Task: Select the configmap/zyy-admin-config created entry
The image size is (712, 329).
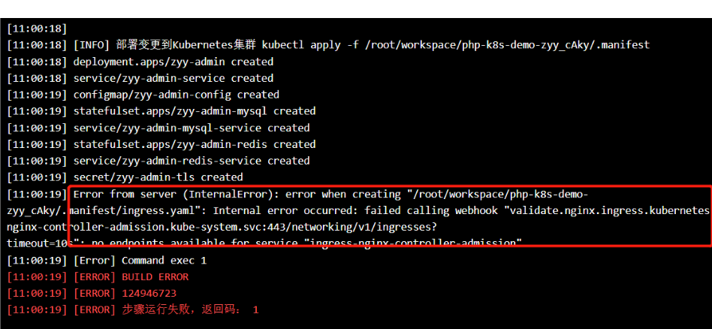Action: 143,95
